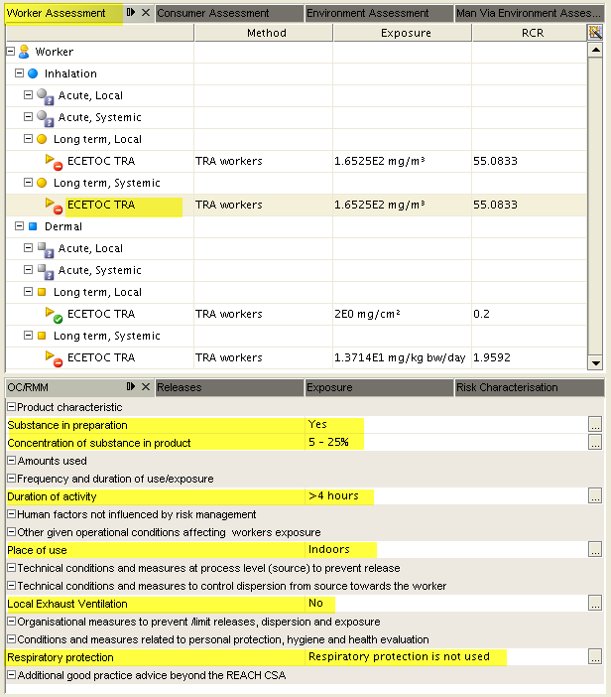Image resolution: width=611 pixels, height=697 pixels.
Task: Open the lower Exposure tab
Action: (379, 387)
